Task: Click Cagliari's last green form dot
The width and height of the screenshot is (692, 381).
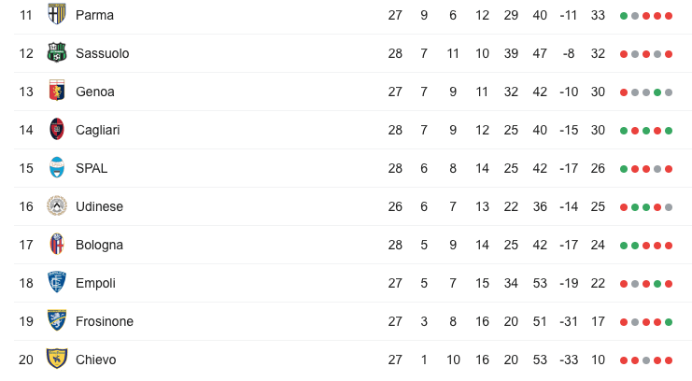Action: tap(669, 131)
